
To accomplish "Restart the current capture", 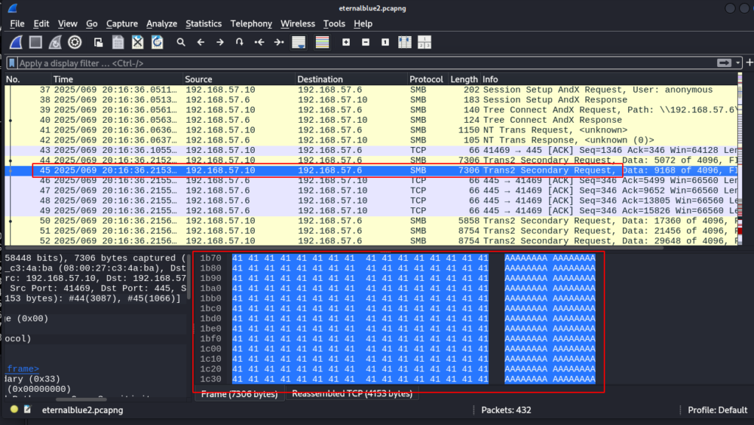I will click(54, 42).
